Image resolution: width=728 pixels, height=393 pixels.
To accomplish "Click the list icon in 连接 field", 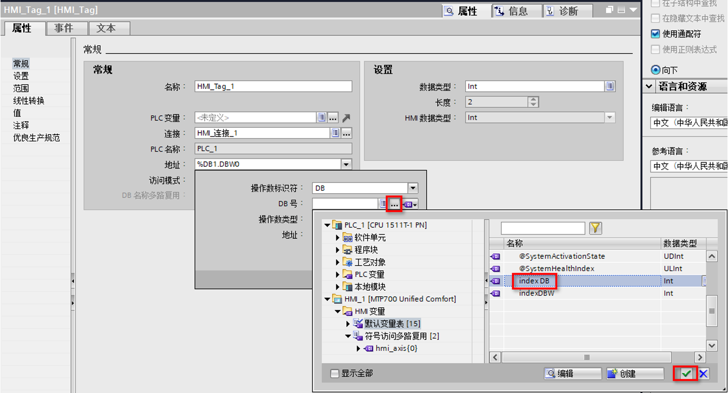I will [335, 133].
